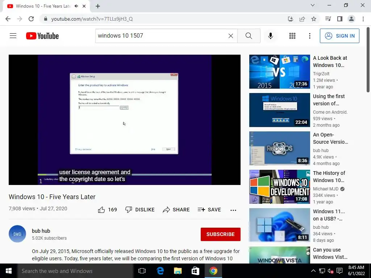The height and width of the screenshot is (278, 371).
Task: Show hidden system tray icons
Action: tap(313, 271)
